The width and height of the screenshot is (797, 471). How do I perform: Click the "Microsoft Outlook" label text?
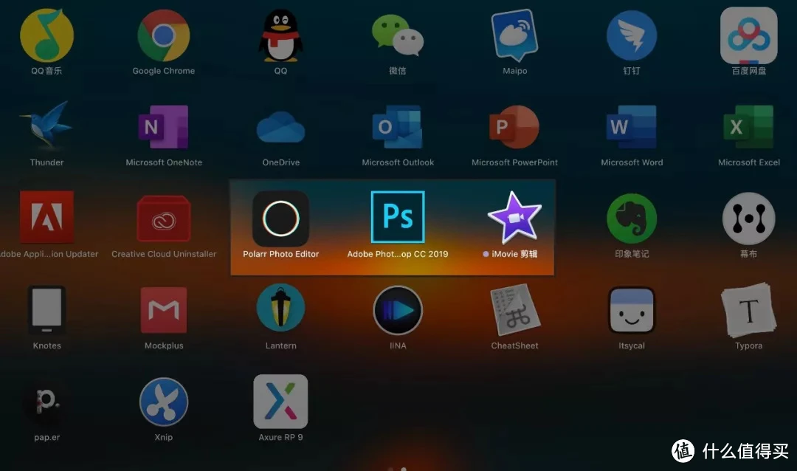click(398, 162)
